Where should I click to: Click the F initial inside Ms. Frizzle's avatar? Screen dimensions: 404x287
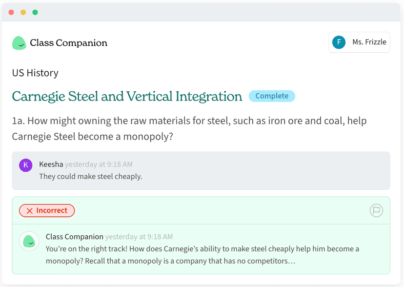coord(339,42)
